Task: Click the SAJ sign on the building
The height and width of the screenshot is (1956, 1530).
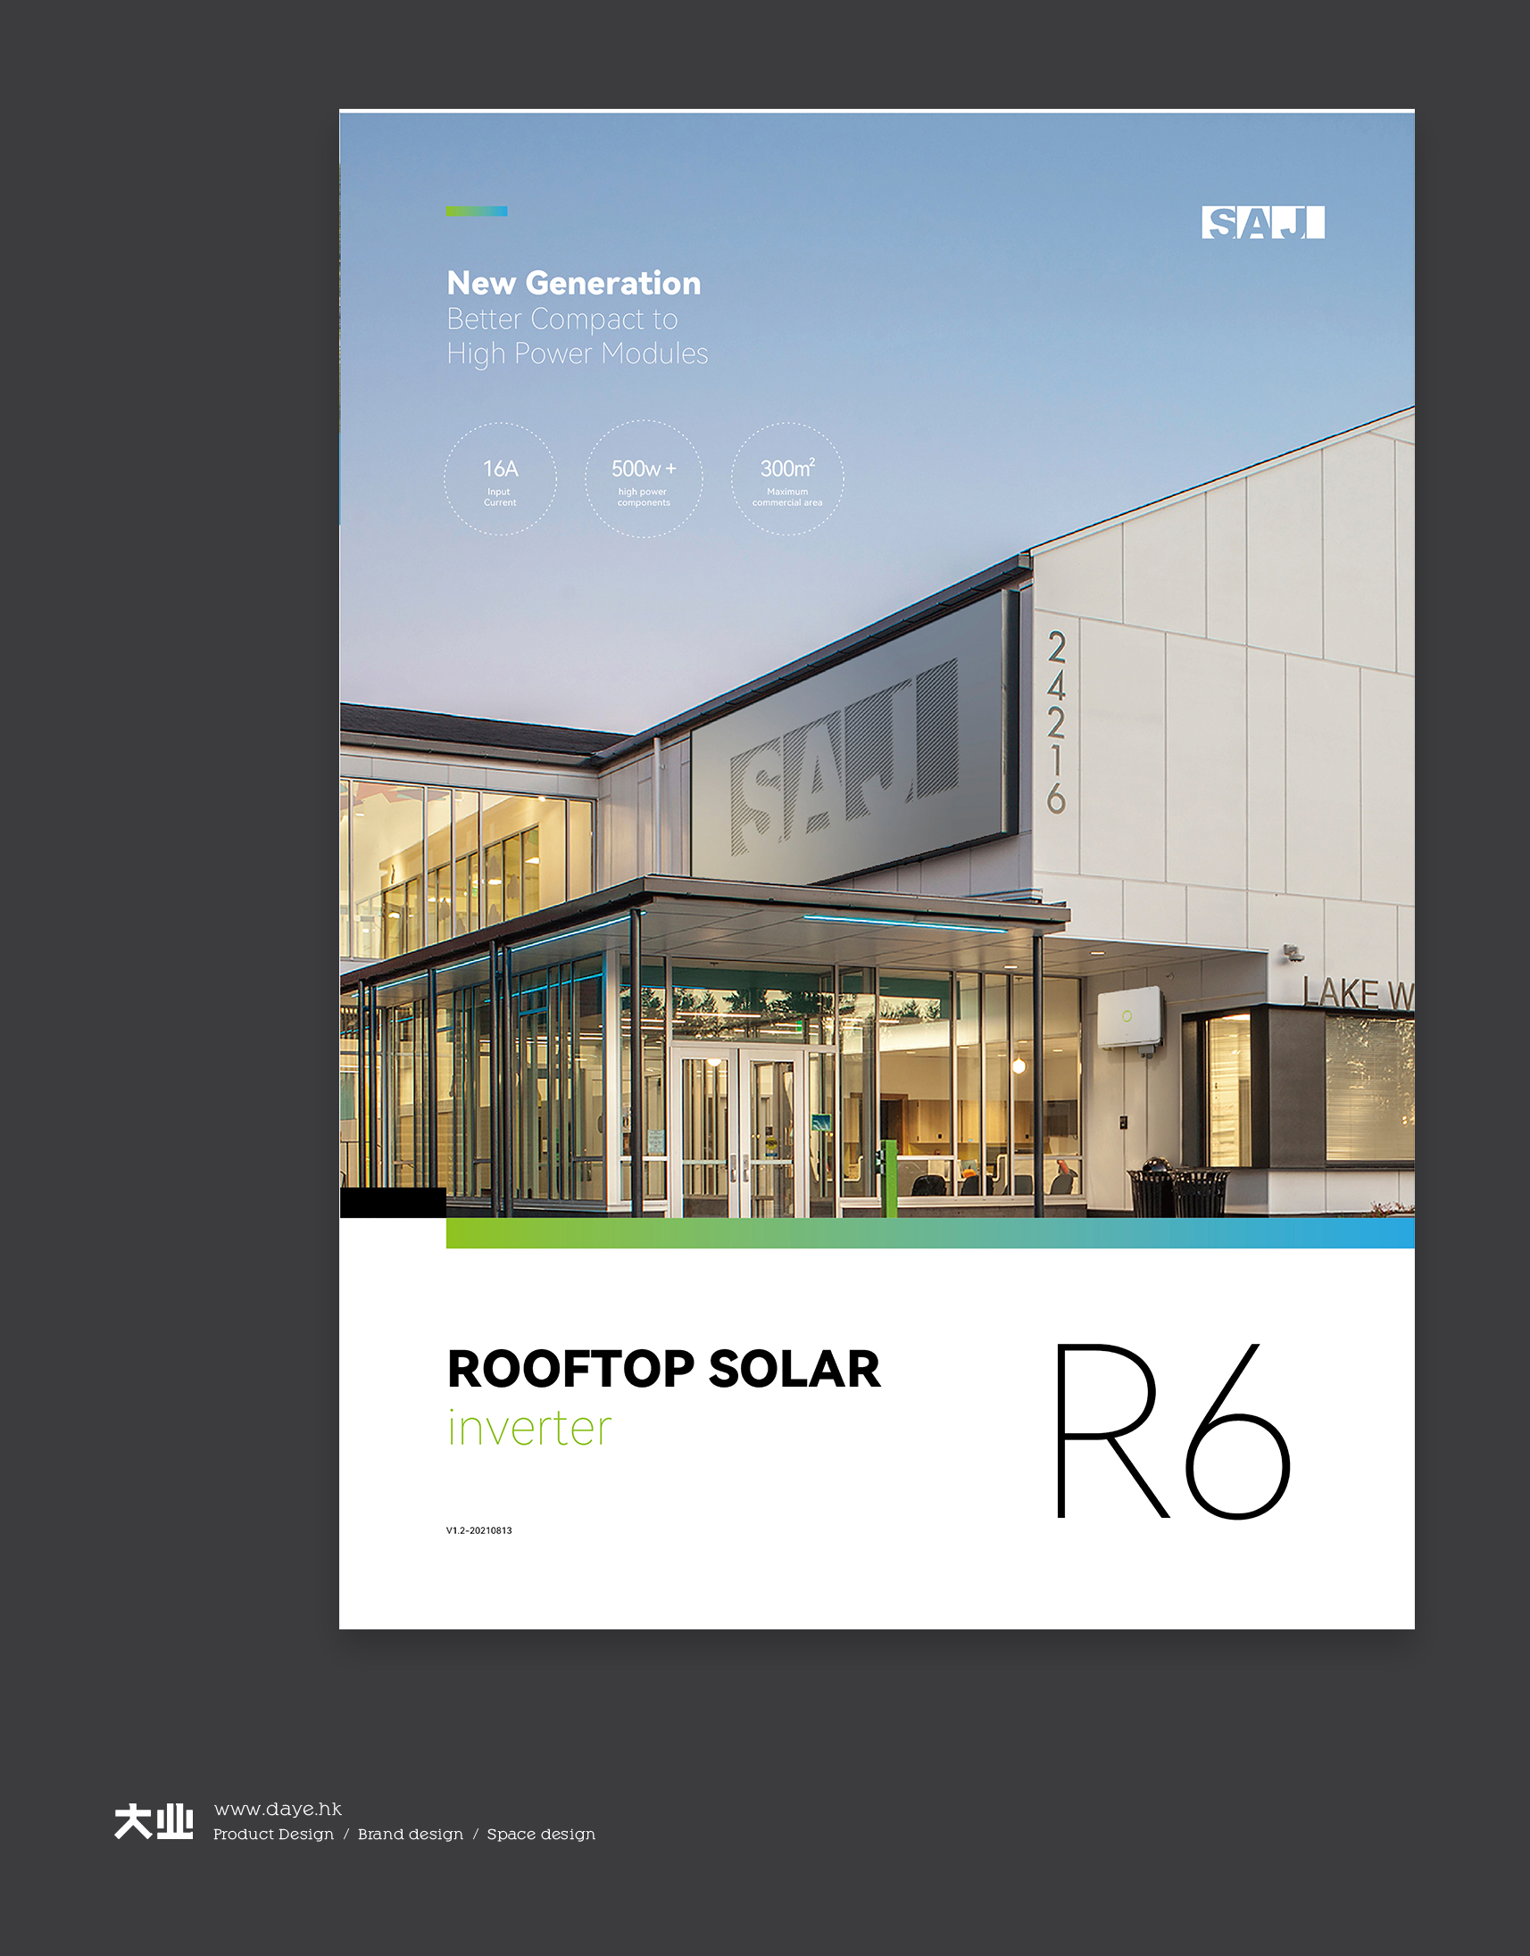Action: tap(844, 758)
